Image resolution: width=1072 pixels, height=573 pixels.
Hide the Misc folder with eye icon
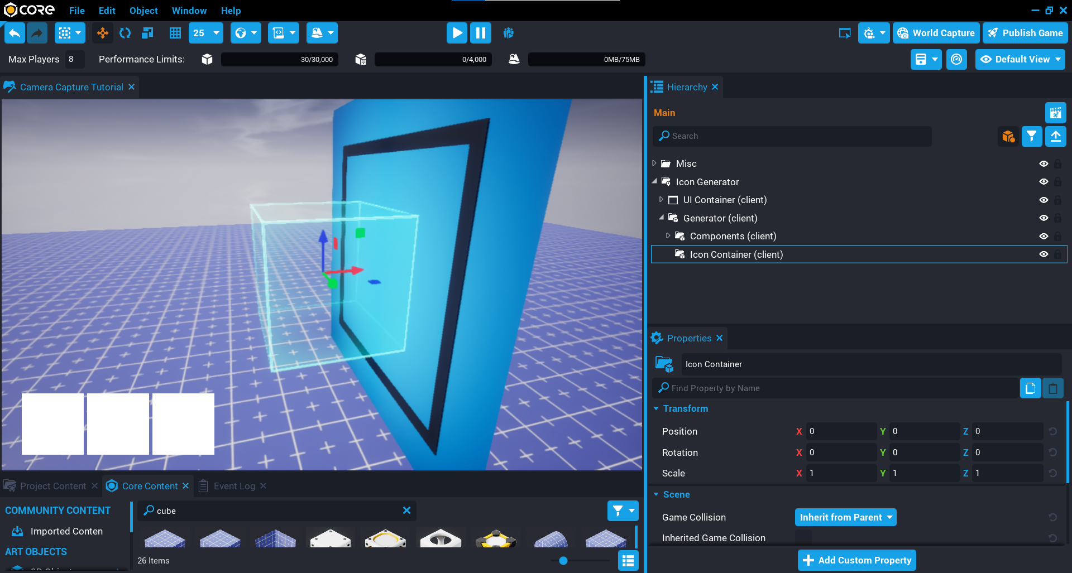click(x=1043, y=164)
